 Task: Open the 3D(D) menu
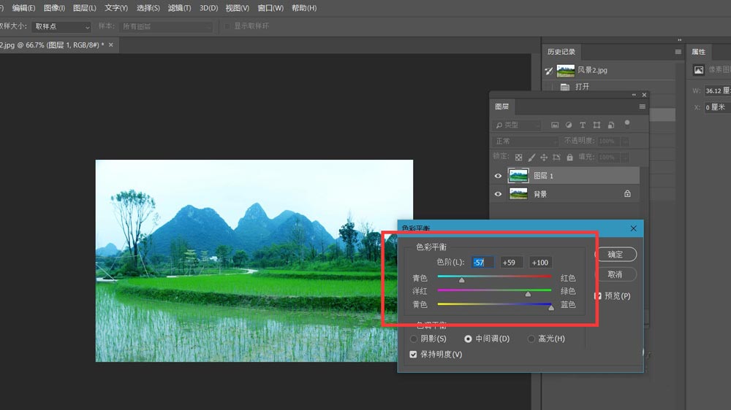pyautogui.click(x=208, y=8)
